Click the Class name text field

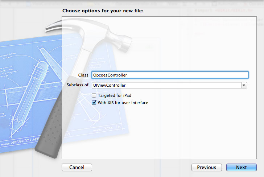pyautogui.click(x=170, y=75)
